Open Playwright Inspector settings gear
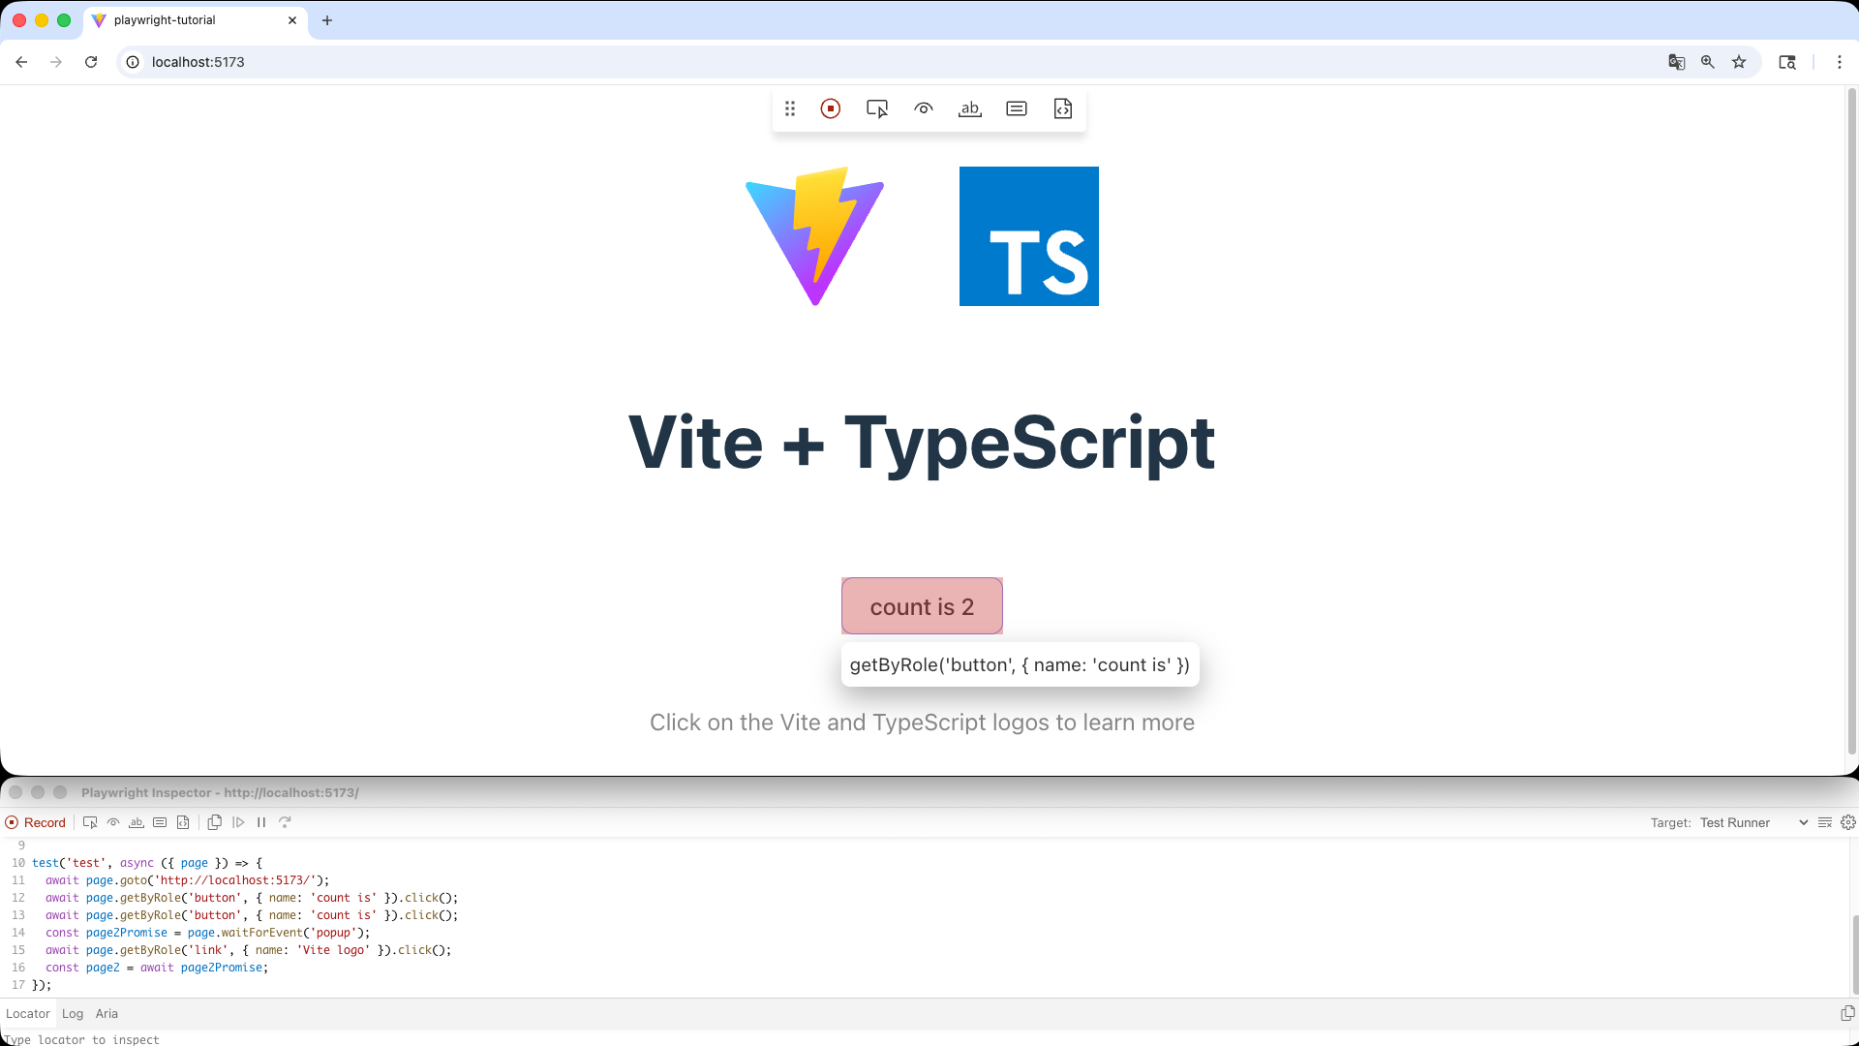The image size is (1859, 1046). 1848,822
